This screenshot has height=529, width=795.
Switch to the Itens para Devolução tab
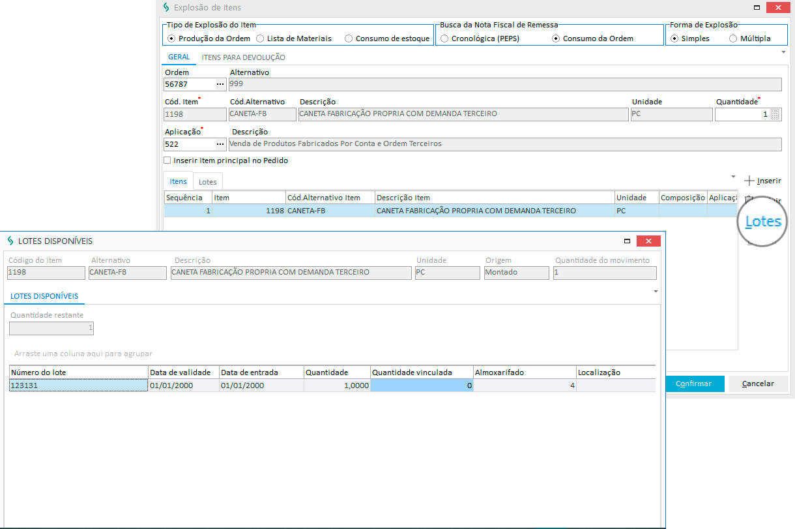click(x=243, y=57)
